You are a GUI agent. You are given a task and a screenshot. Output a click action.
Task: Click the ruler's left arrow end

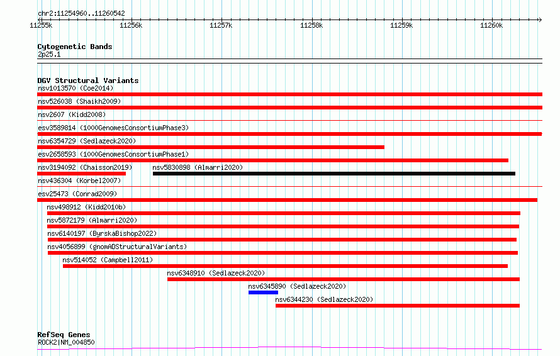point(40,19)
